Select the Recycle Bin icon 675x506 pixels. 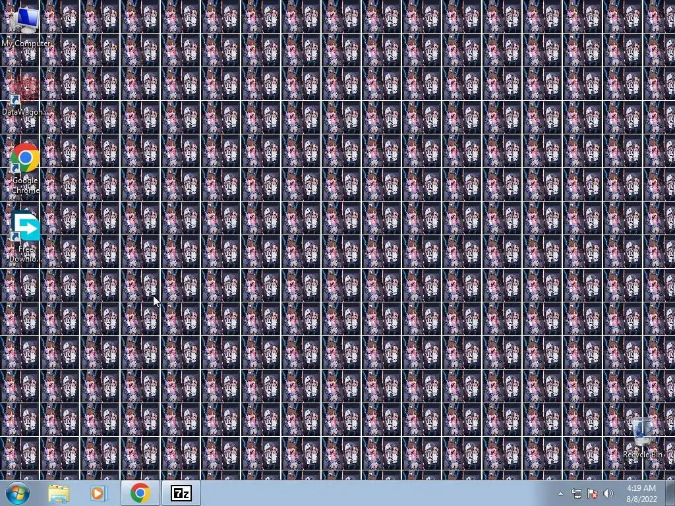tap(642, 437)
